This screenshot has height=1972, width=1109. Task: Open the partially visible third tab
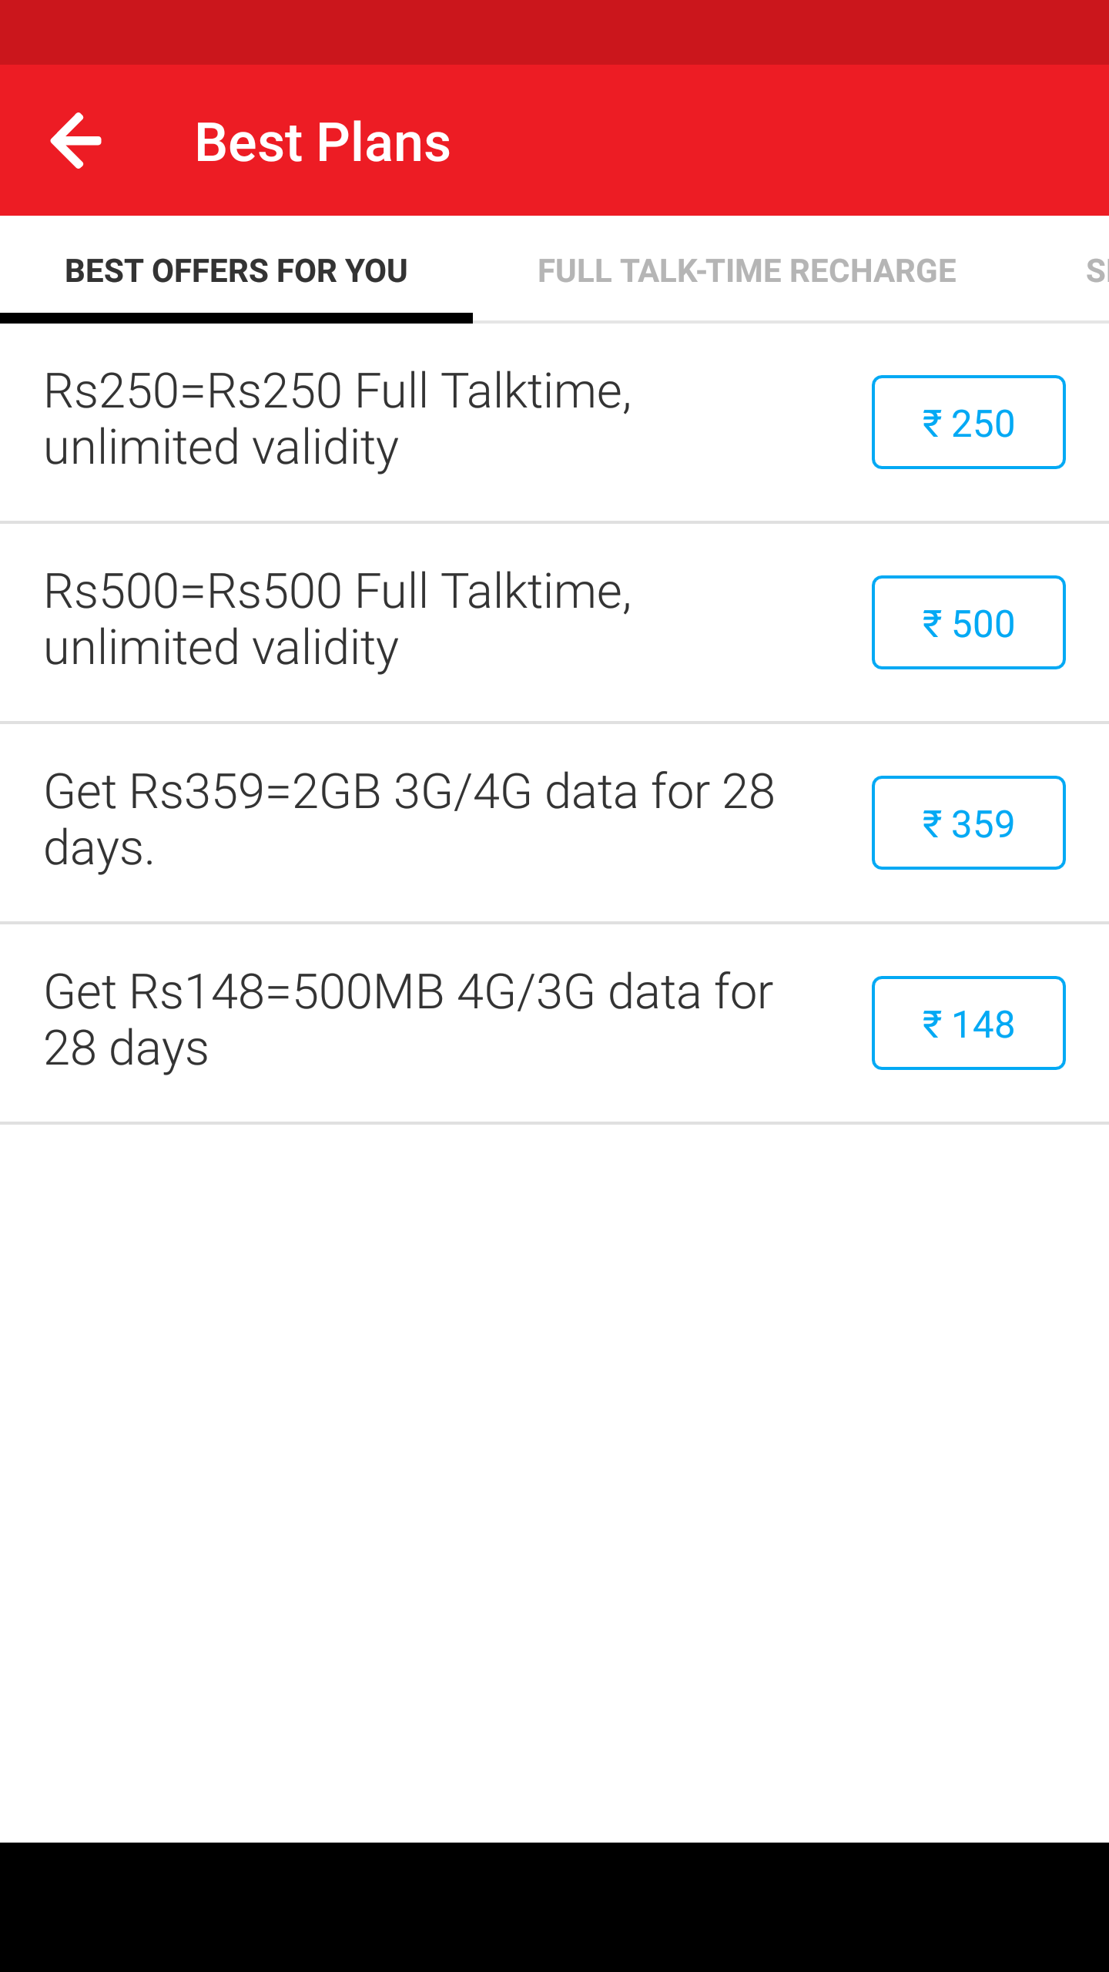pyautogui.click(x=1095, y=270)
